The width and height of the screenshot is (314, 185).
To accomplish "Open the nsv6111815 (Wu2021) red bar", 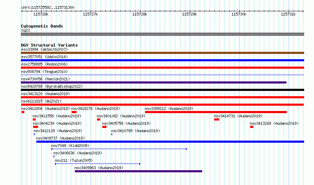I will [x=162, y=105].
